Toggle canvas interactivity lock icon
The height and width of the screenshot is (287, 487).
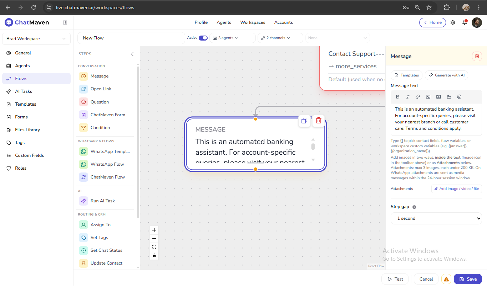click(154, 255)
